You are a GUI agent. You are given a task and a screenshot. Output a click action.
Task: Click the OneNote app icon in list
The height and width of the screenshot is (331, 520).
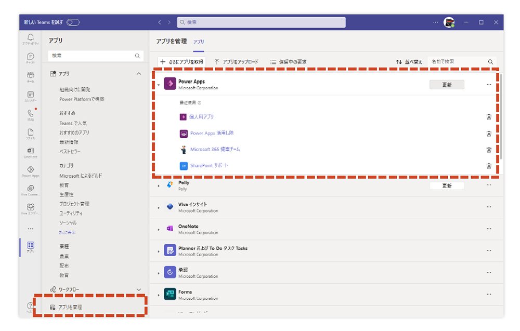[170, 229]
